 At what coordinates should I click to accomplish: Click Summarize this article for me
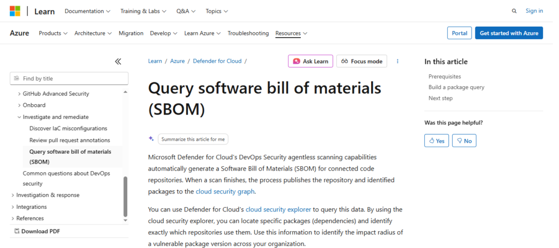[193, 139]
